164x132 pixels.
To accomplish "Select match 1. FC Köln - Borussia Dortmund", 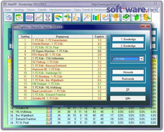I will 62,66.
